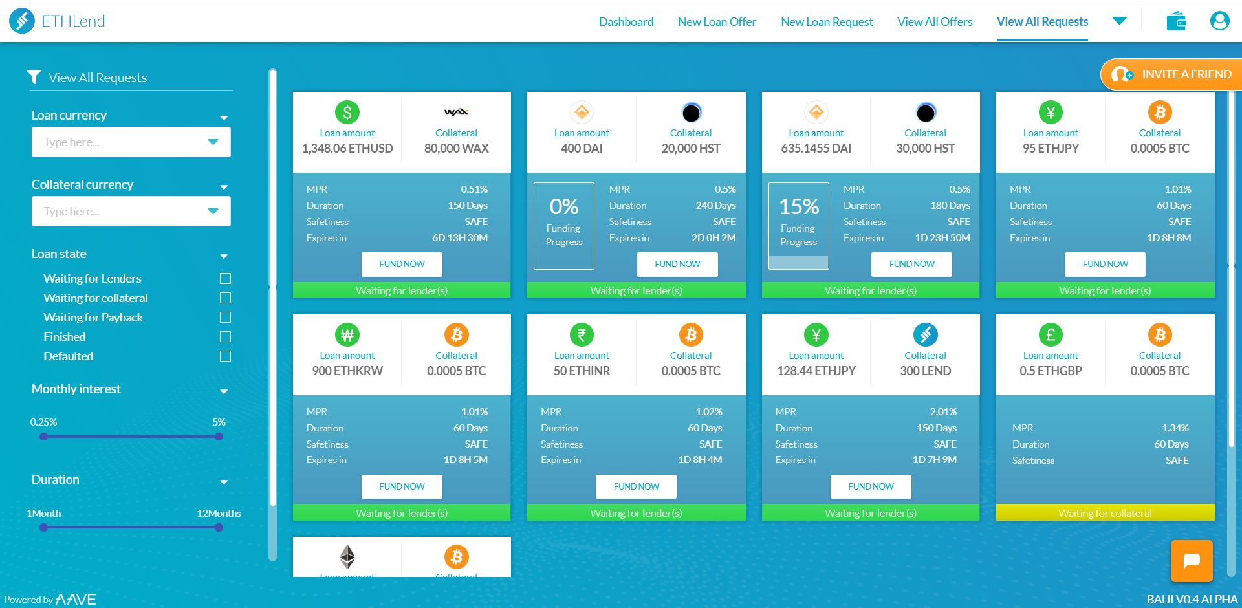Check the Waiting for collateral checkbox
This screenshot has width=1242, height=608.
coord(225,298)
